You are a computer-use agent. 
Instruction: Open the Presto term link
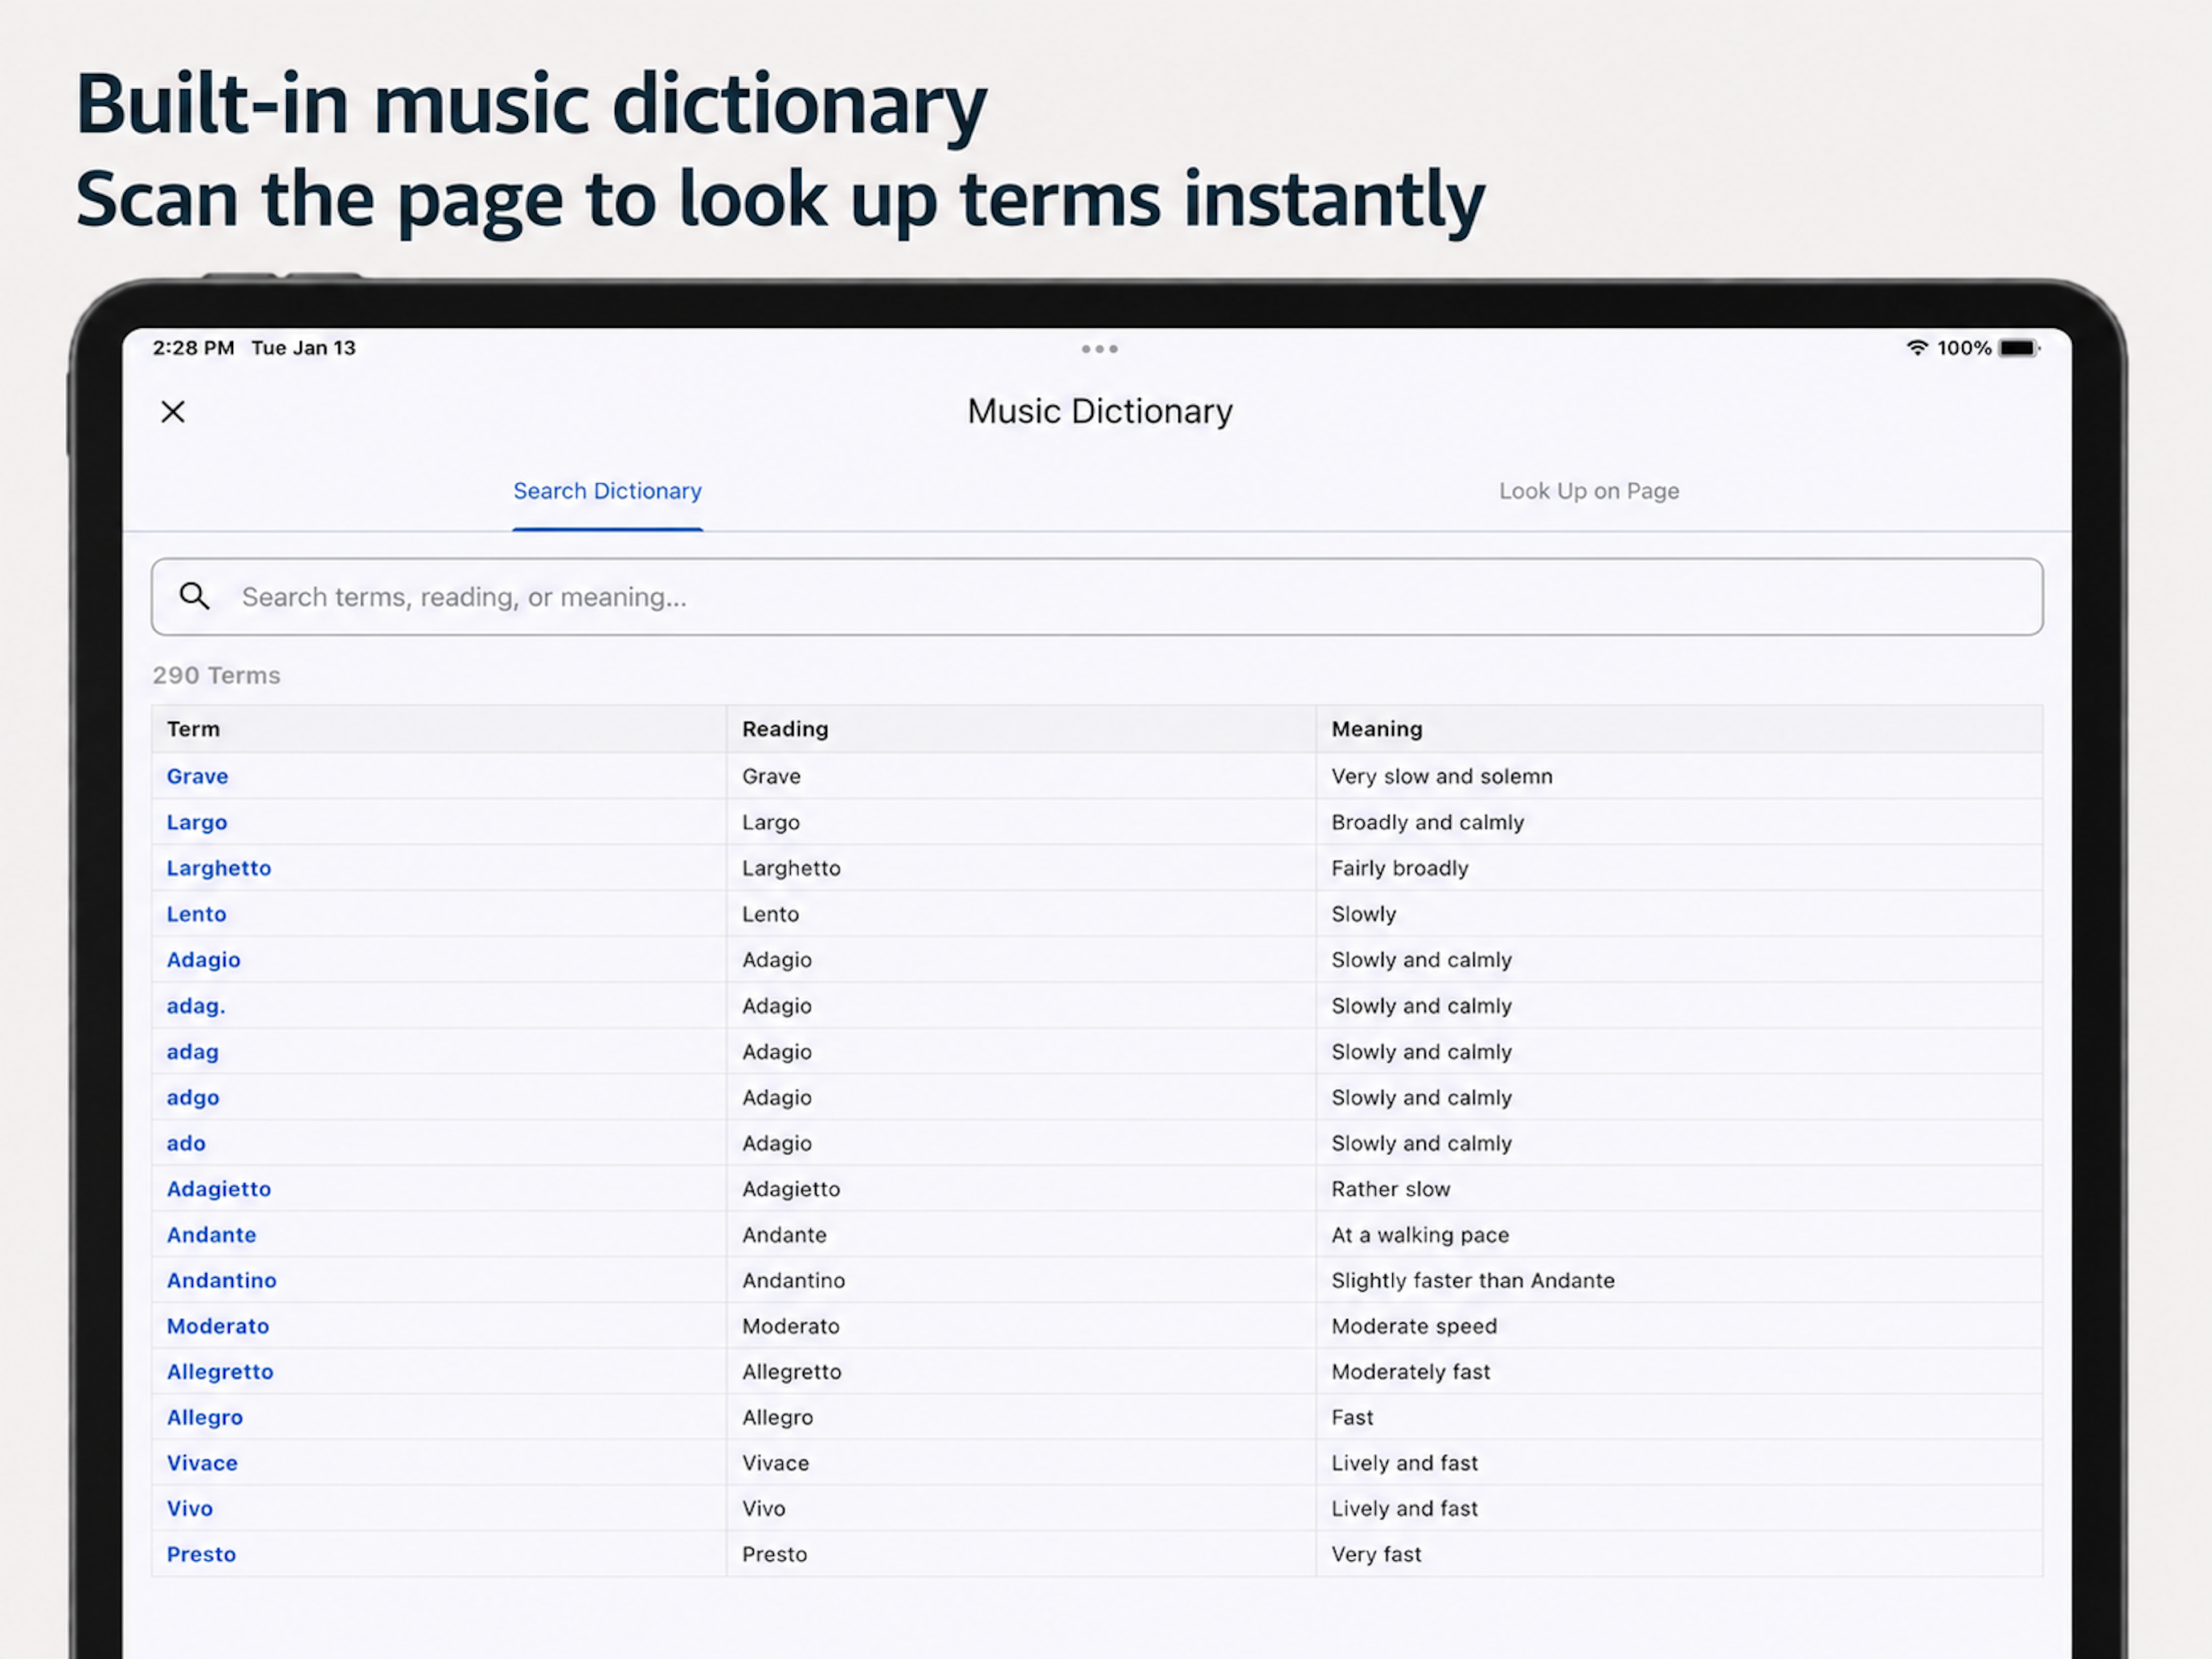tap(201, 1555)
